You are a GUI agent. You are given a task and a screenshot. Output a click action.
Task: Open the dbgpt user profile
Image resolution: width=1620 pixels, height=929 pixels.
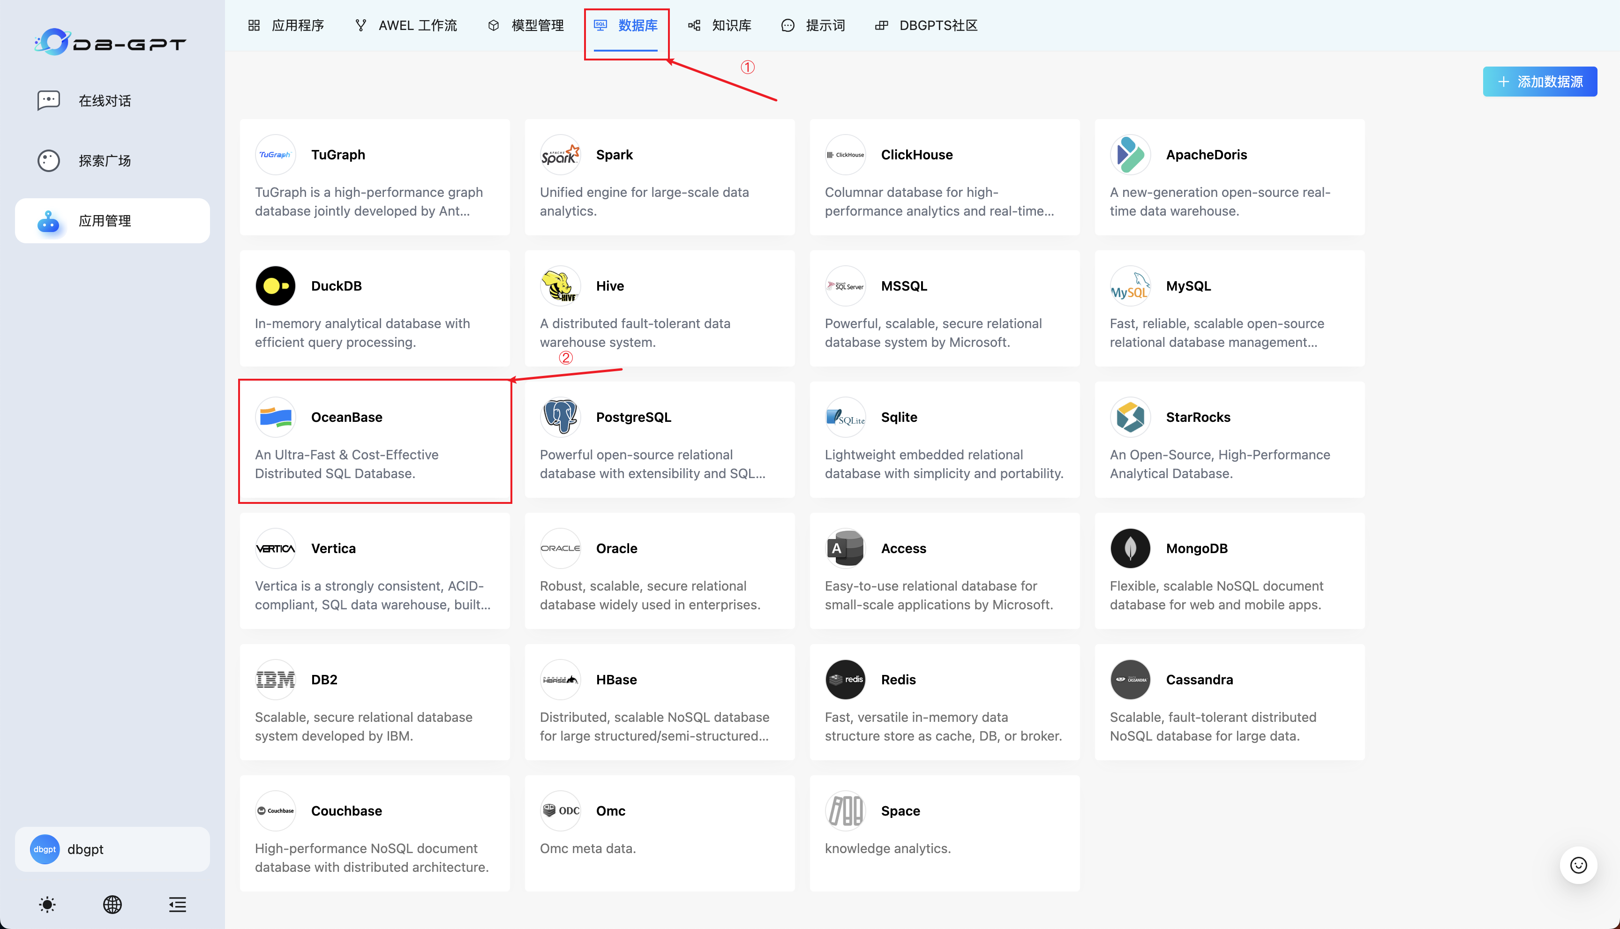(112, 849)
